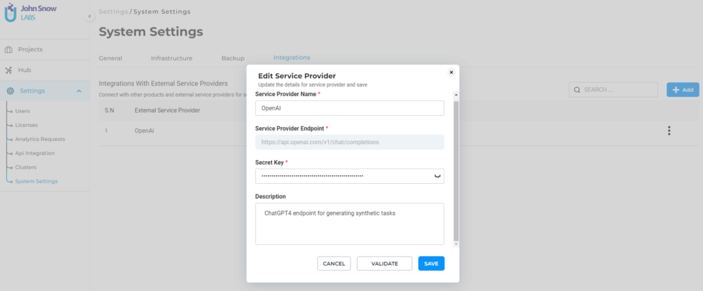Switch to the General tab
The width and height of the screenshot is (703, 291).
click(x=111, y=58)
